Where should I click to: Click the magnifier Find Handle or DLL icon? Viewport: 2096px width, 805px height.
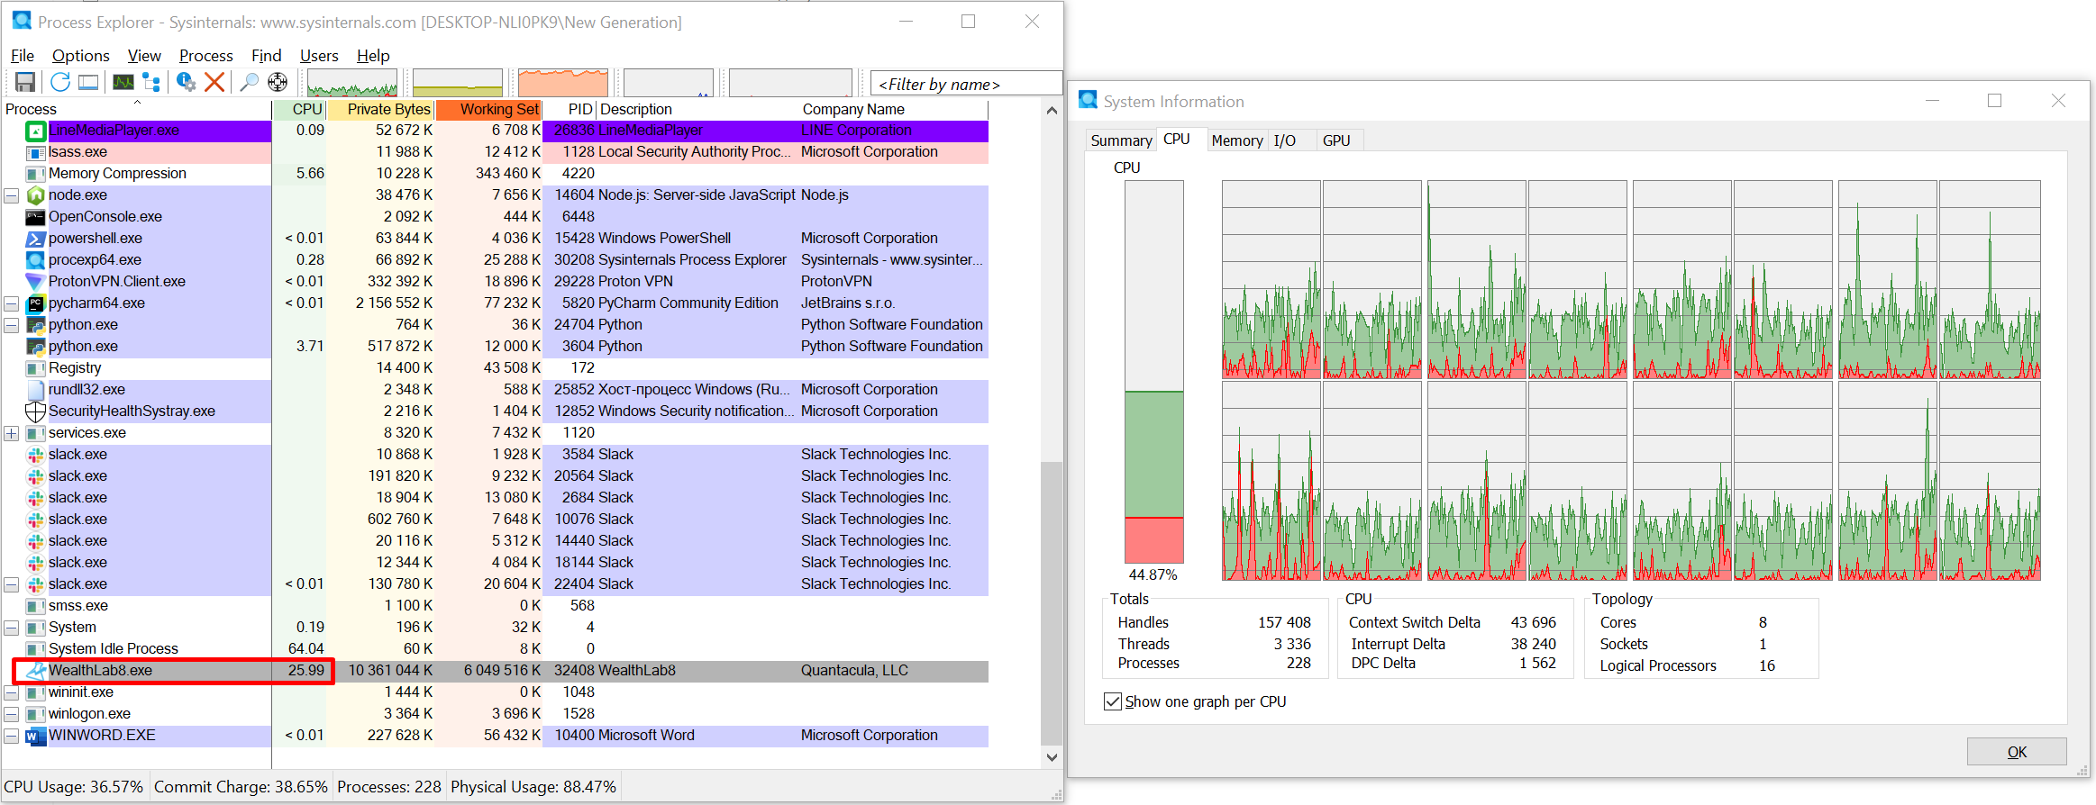coord(249,83)
